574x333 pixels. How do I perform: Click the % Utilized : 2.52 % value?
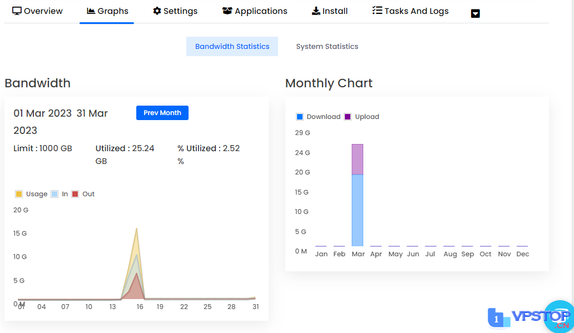(209, 155)
